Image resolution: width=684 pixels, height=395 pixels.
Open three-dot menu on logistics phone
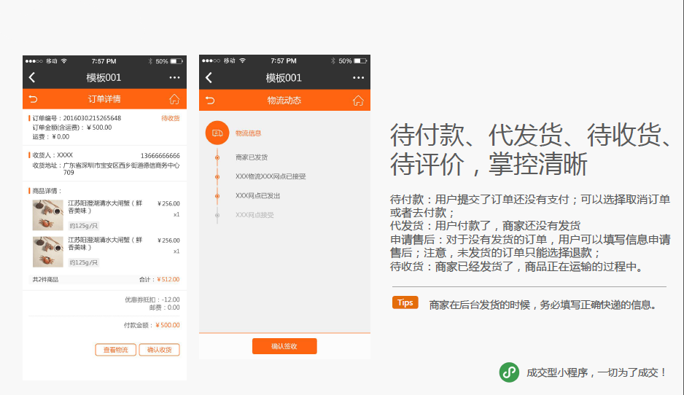(358, 77)
